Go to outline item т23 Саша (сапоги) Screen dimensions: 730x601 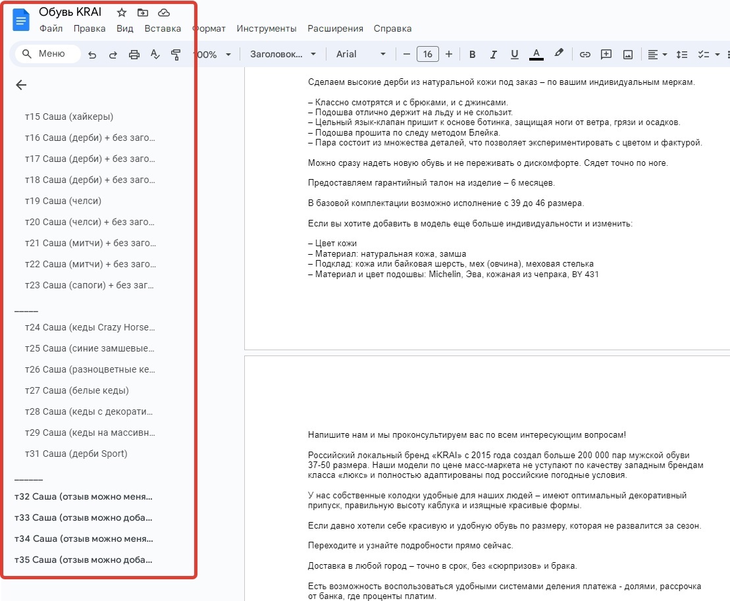89,285
